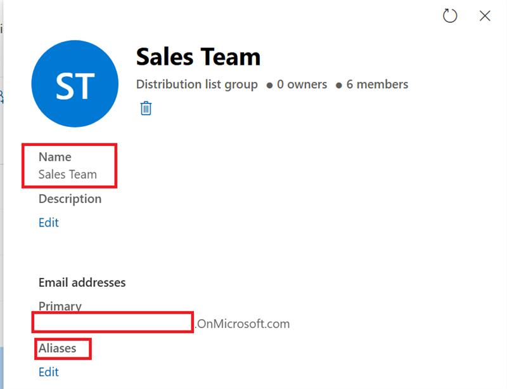Close the Sales Team details pane

(485, 17)
